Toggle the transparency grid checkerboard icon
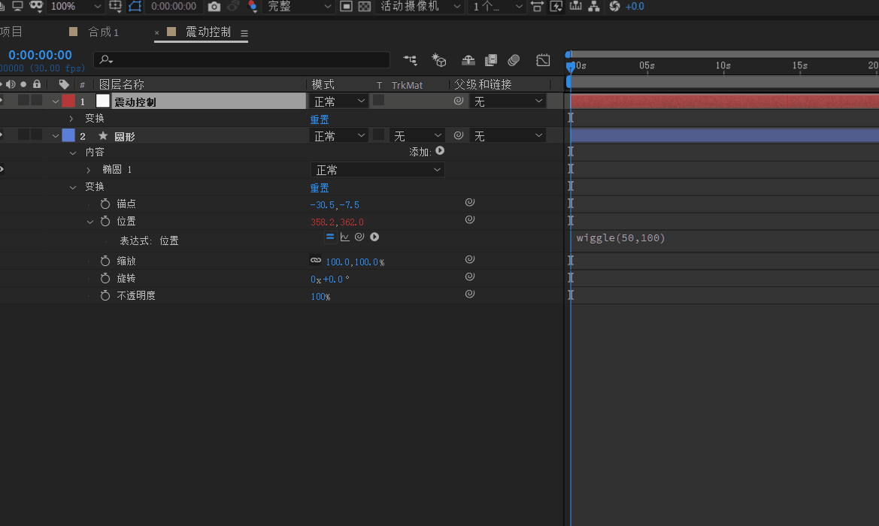The width and height of the screenshot is (879, 526). click(x=365, y=7)
